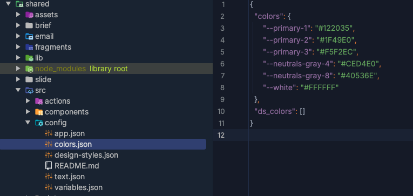Click the "--white" key

tap(280, 87)
